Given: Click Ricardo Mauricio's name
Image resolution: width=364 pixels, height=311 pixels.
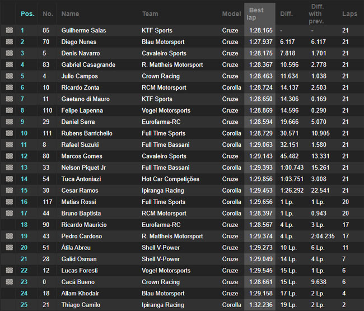Looking at the screenshot, I should [84, 225].
